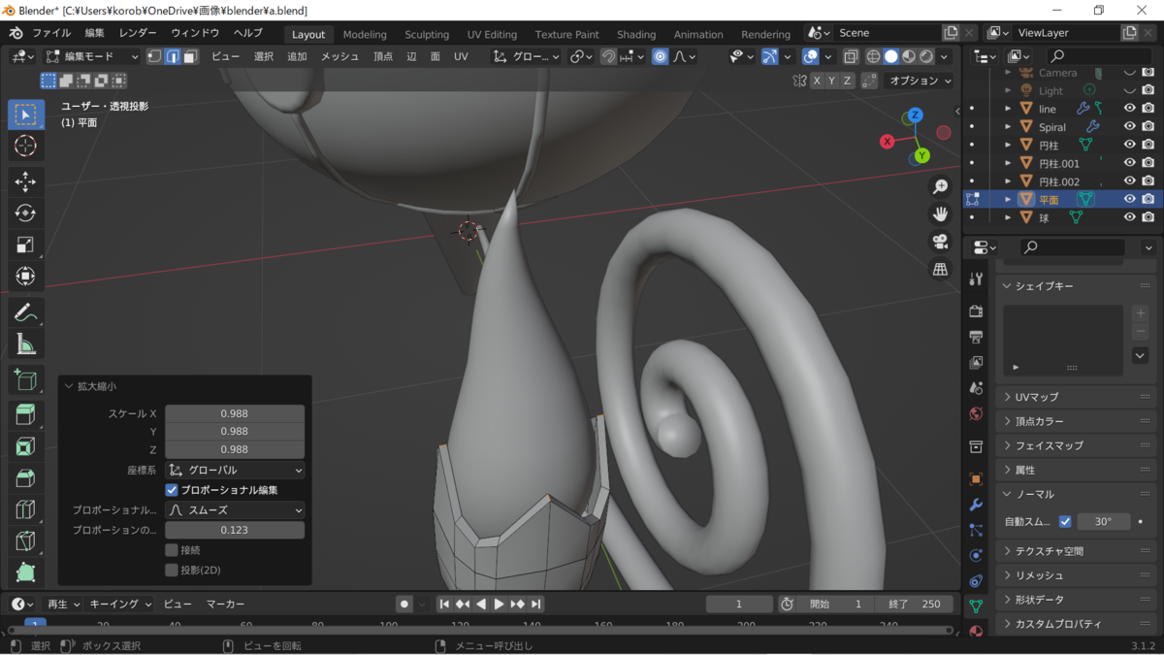Select the Annotate tool

(26, 312)
